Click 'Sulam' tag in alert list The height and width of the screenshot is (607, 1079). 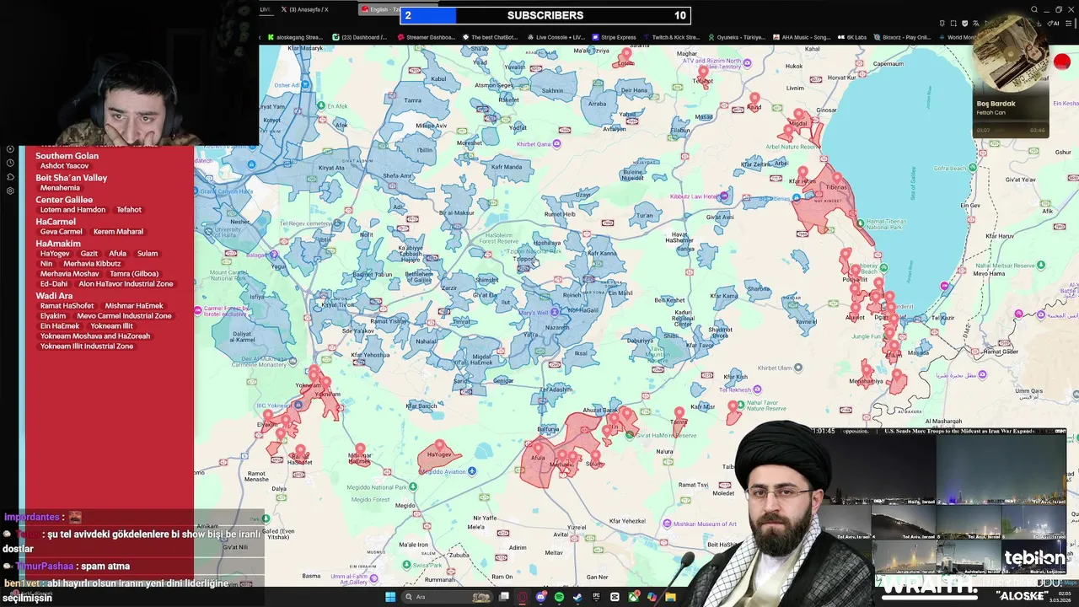click(x=148, y=254)
